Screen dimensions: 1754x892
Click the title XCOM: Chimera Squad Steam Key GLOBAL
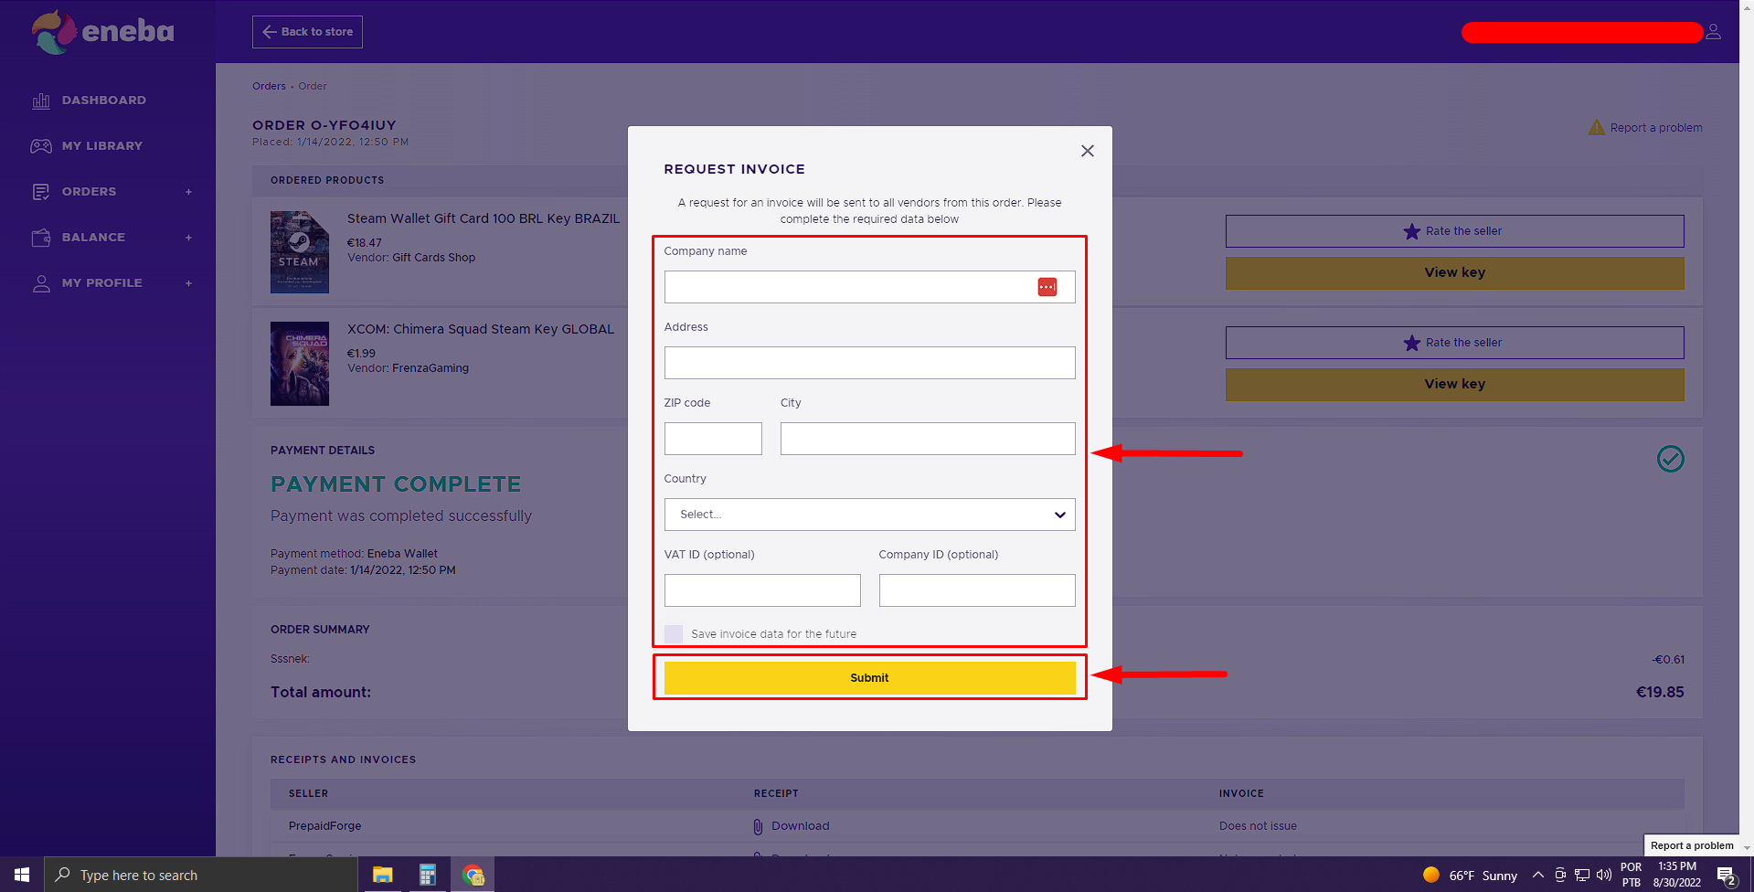click(x=481, y=329)
